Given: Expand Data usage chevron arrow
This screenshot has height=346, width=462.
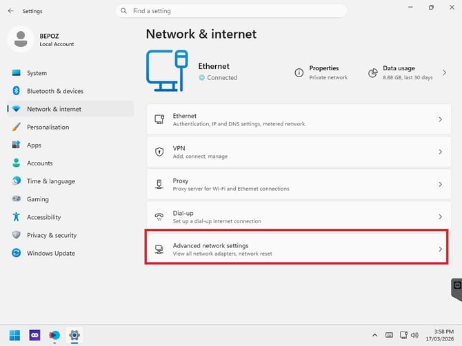Looking at the screenshot, I should pyautogui.click(x=444, y=72).
